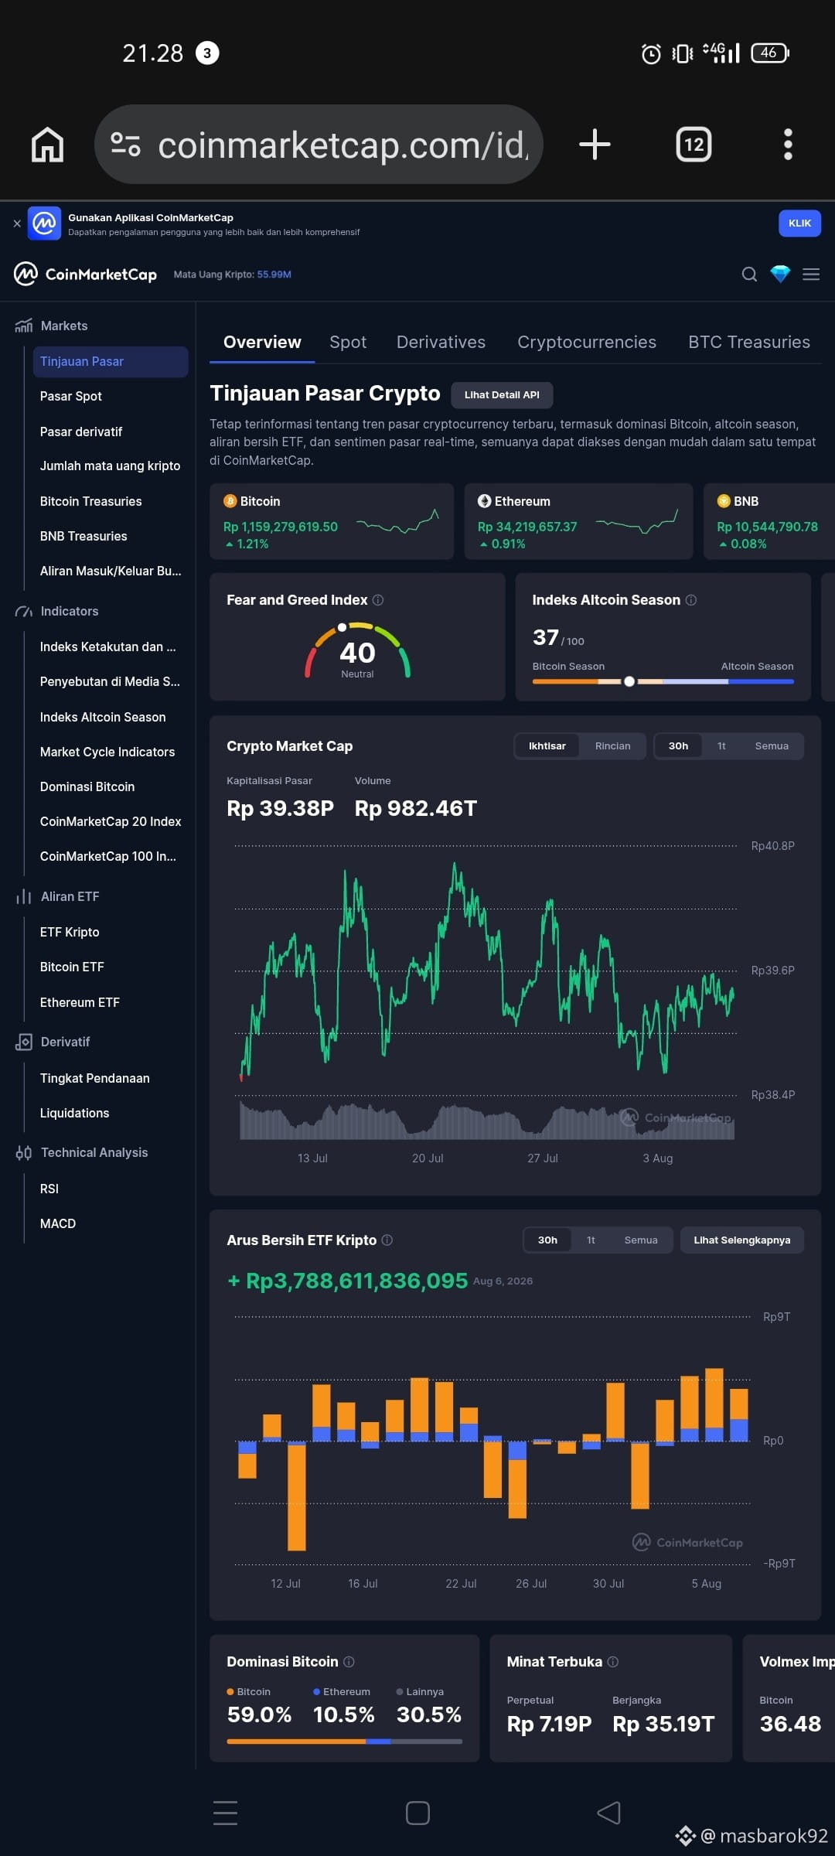Viewport: 835px width, 1856px height.
Task: Open the browser three-dot menu
Action: click(788, 145)
